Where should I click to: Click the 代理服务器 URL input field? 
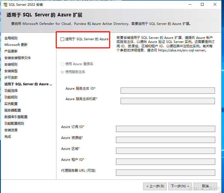[x=166, y=172]
